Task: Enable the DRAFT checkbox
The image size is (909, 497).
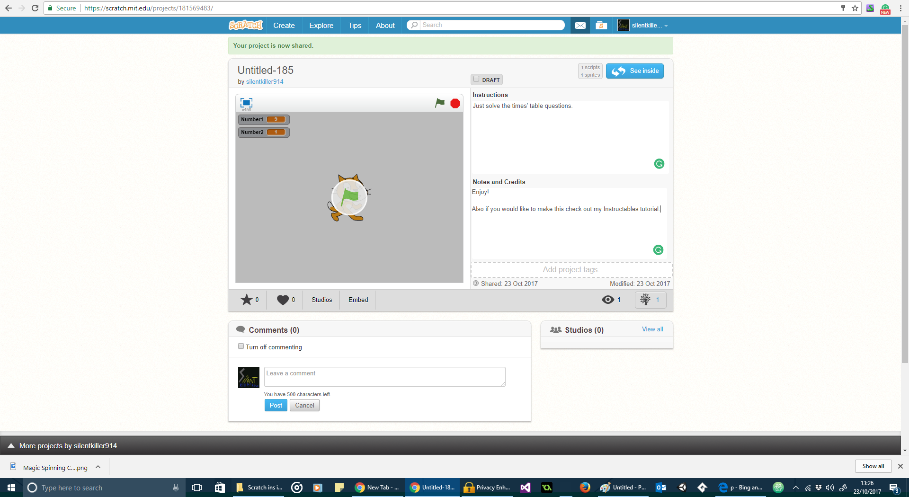Action: [x=476, y=79]
